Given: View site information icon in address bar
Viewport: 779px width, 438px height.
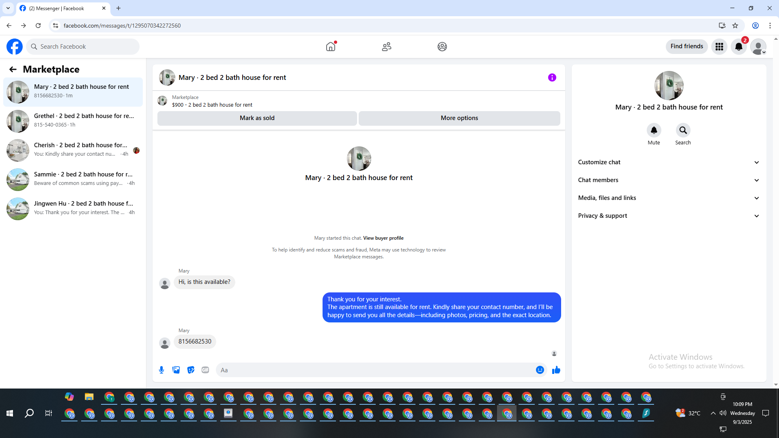Looking at the screenshot, I should (x=56, y=26).
